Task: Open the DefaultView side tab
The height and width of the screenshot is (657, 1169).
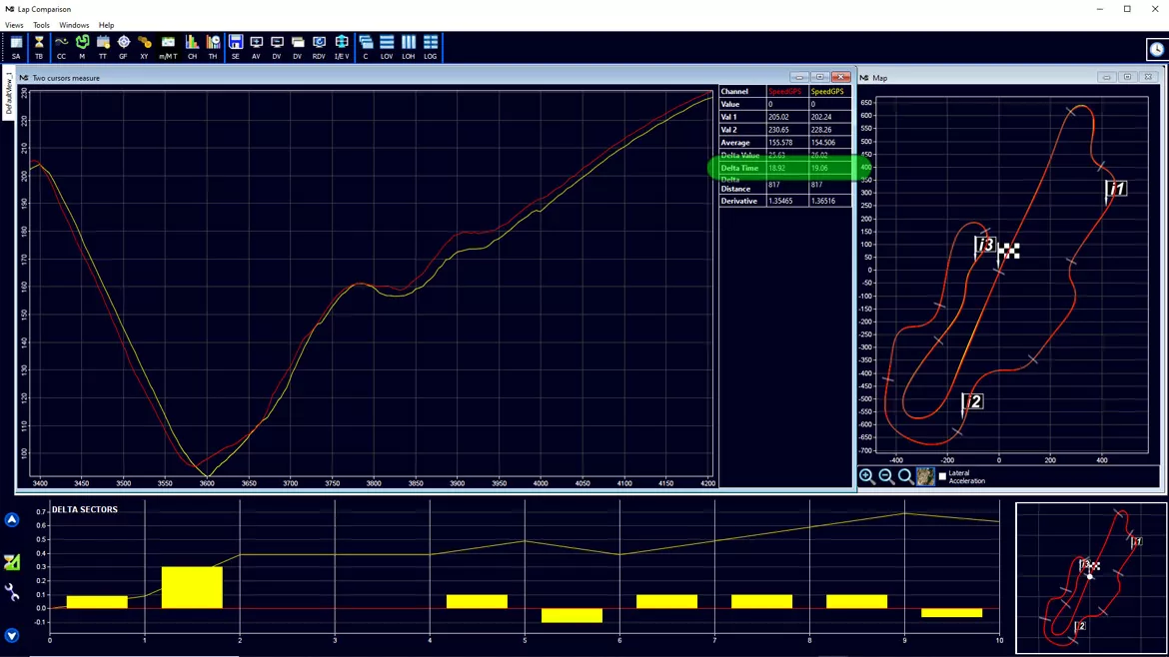Action: click(8, 93)
